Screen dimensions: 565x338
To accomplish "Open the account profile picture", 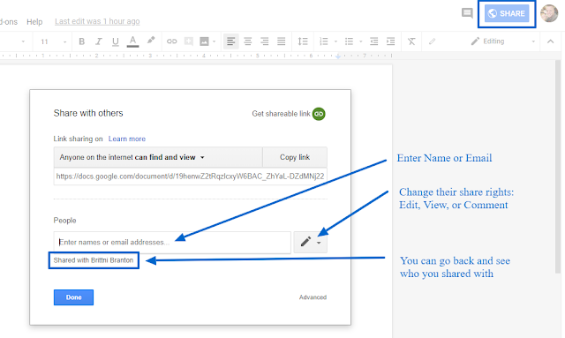I will pyautogui.click(x=549, y=13).
